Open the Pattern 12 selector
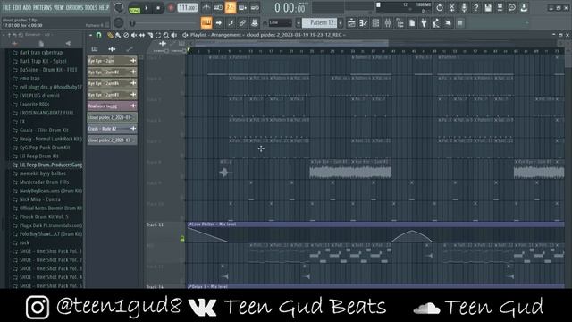This screenshot has height=322, width=572. pyautogui.click(x=320, y=23)
